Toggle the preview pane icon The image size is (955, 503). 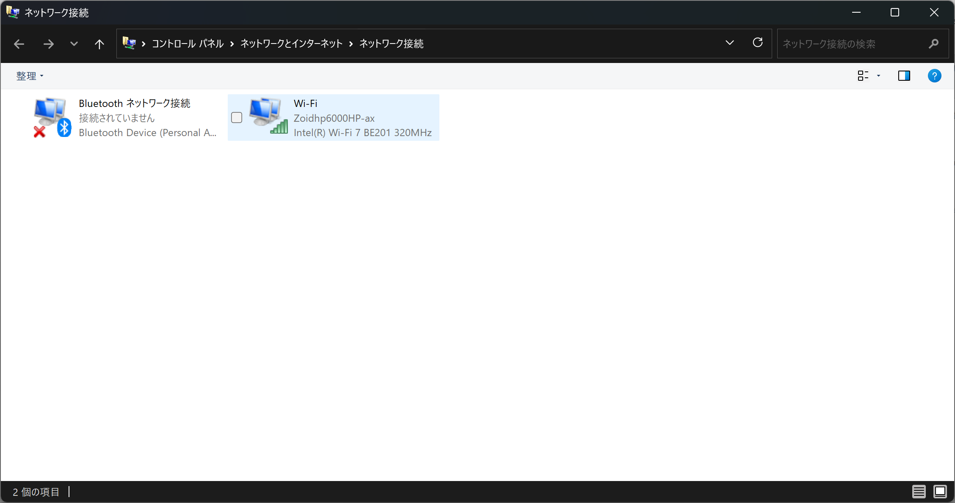pos(904,76)
